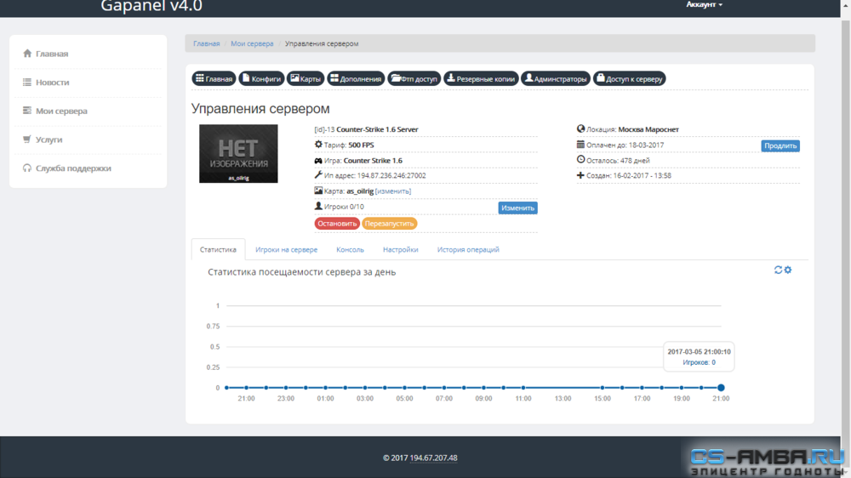Open chart settings gear icon

pos(788,270)
